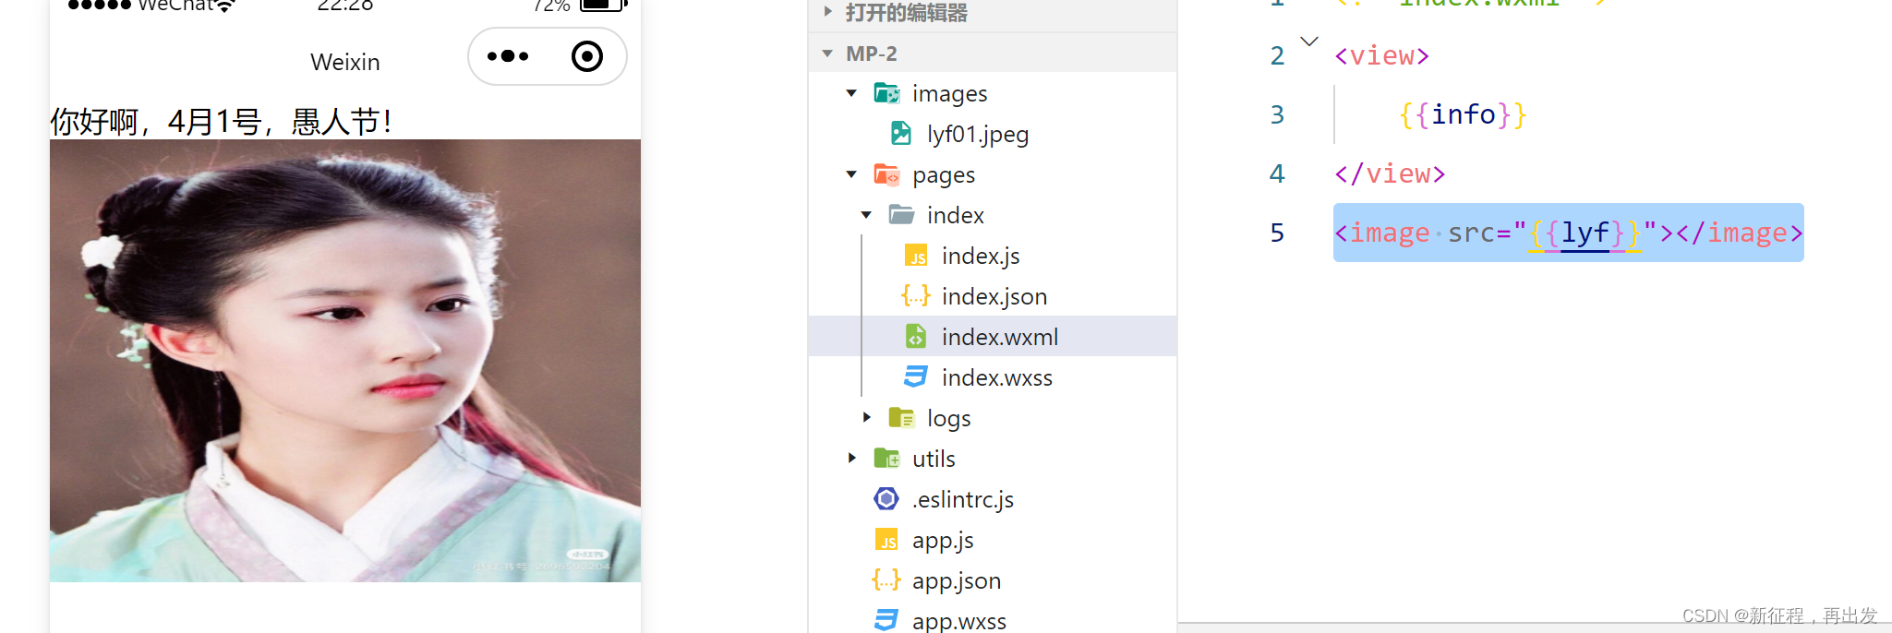
Task: Click the portrait image in the simulator
Action: pyautogui.click(x=345, y=361)
